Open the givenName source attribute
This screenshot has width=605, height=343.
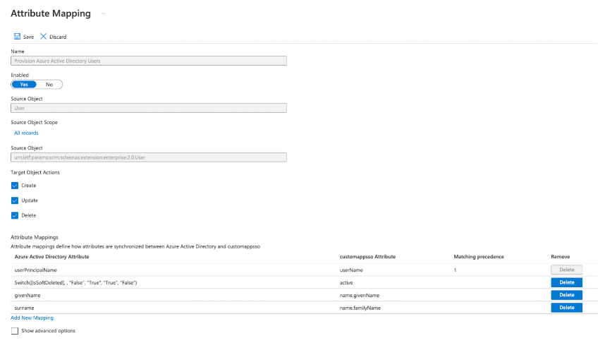point(28,296)
